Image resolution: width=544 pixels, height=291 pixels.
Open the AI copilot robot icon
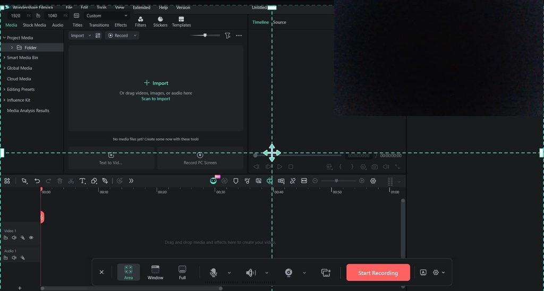click(x=214, y=181)
